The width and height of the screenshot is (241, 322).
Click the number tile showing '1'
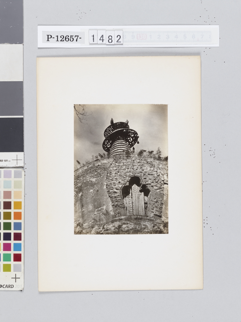click(93, 37)
